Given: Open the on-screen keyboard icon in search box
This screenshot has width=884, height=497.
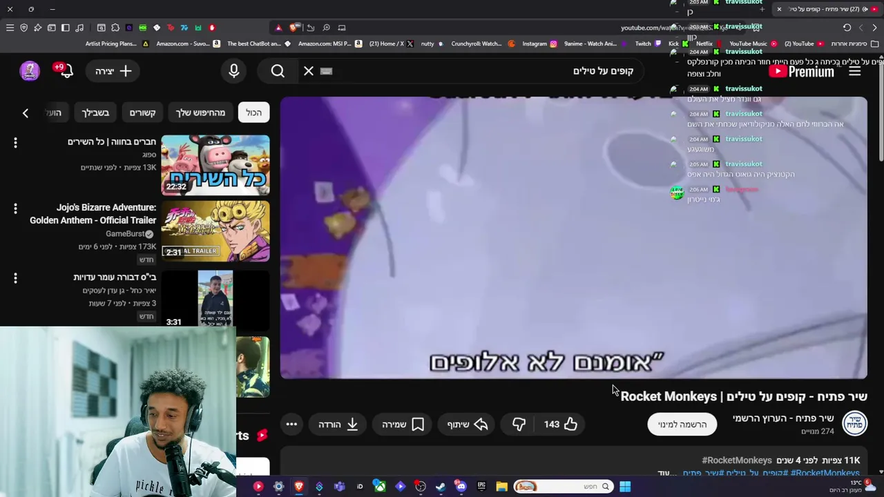Looking at the screenshot, I should click(x=327, y=70).
